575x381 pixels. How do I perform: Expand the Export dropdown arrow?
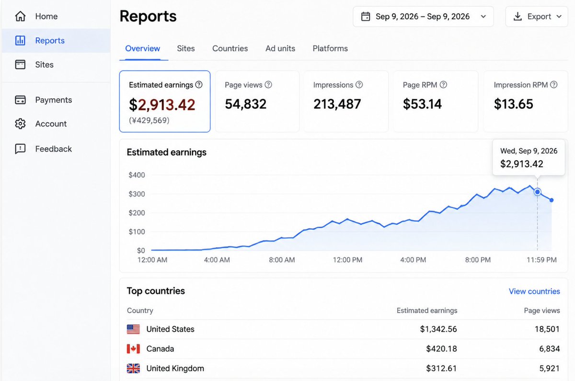click(559, 17)
